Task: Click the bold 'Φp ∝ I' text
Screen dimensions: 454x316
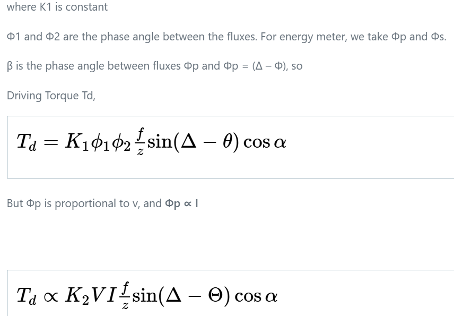Action: pos(181,203)
